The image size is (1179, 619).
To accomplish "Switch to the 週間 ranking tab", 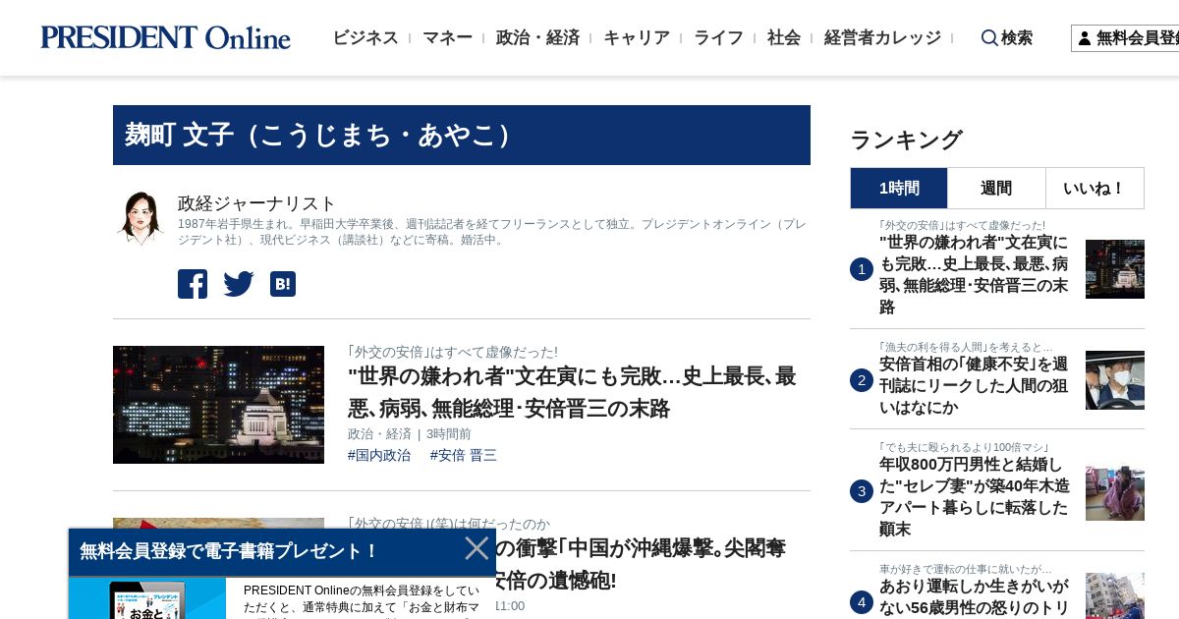I will (996, 188).
